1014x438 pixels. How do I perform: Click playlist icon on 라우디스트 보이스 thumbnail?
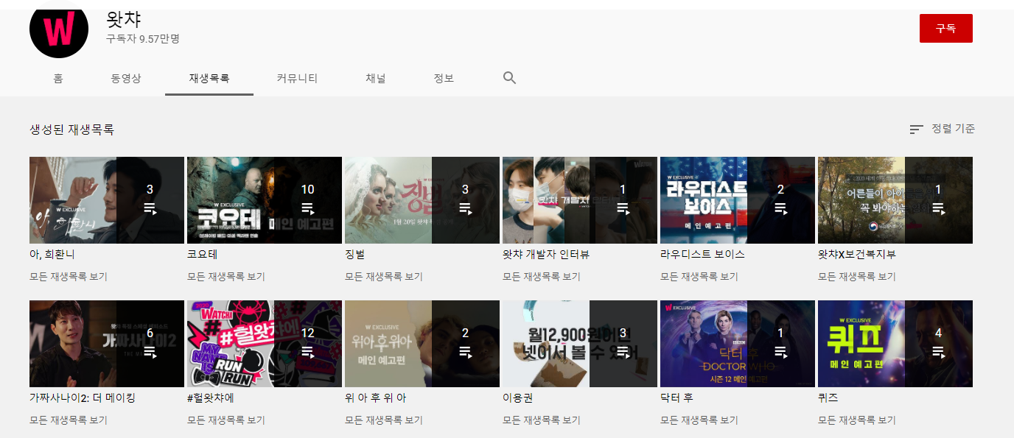tap(780, 208)
